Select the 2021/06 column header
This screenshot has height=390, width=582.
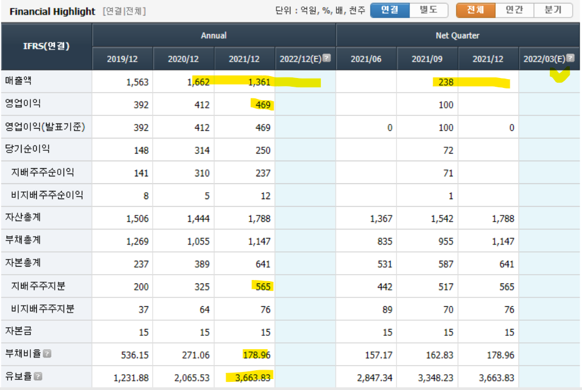[366, 59]
